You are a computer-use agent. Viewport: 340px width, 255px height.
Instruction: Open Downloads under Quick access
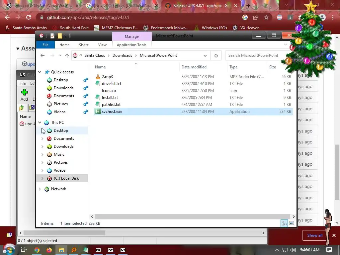click(63, 88)
